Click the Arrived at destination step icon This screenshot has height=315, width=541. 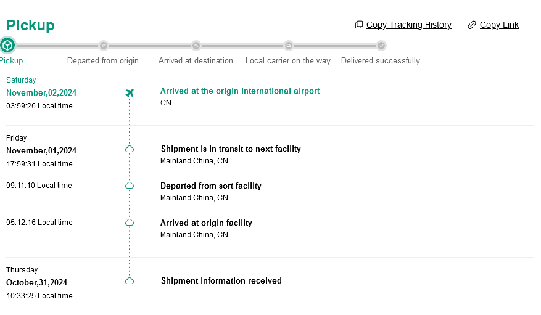click(x=196, y=46)
